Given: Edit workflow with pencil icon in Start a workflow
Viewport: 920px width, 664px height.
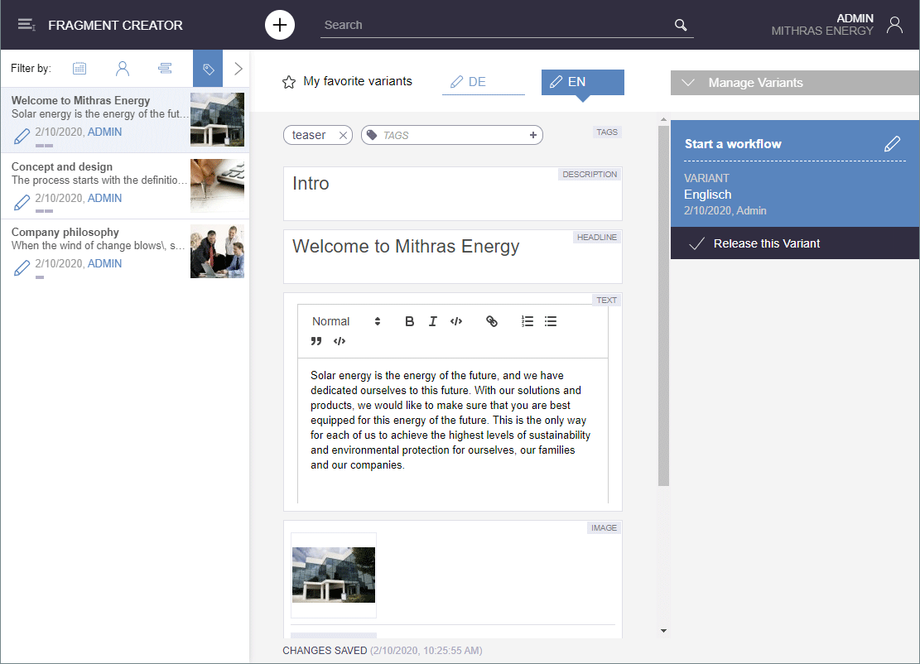Looking at the screenshot, I should coord(892,144).
